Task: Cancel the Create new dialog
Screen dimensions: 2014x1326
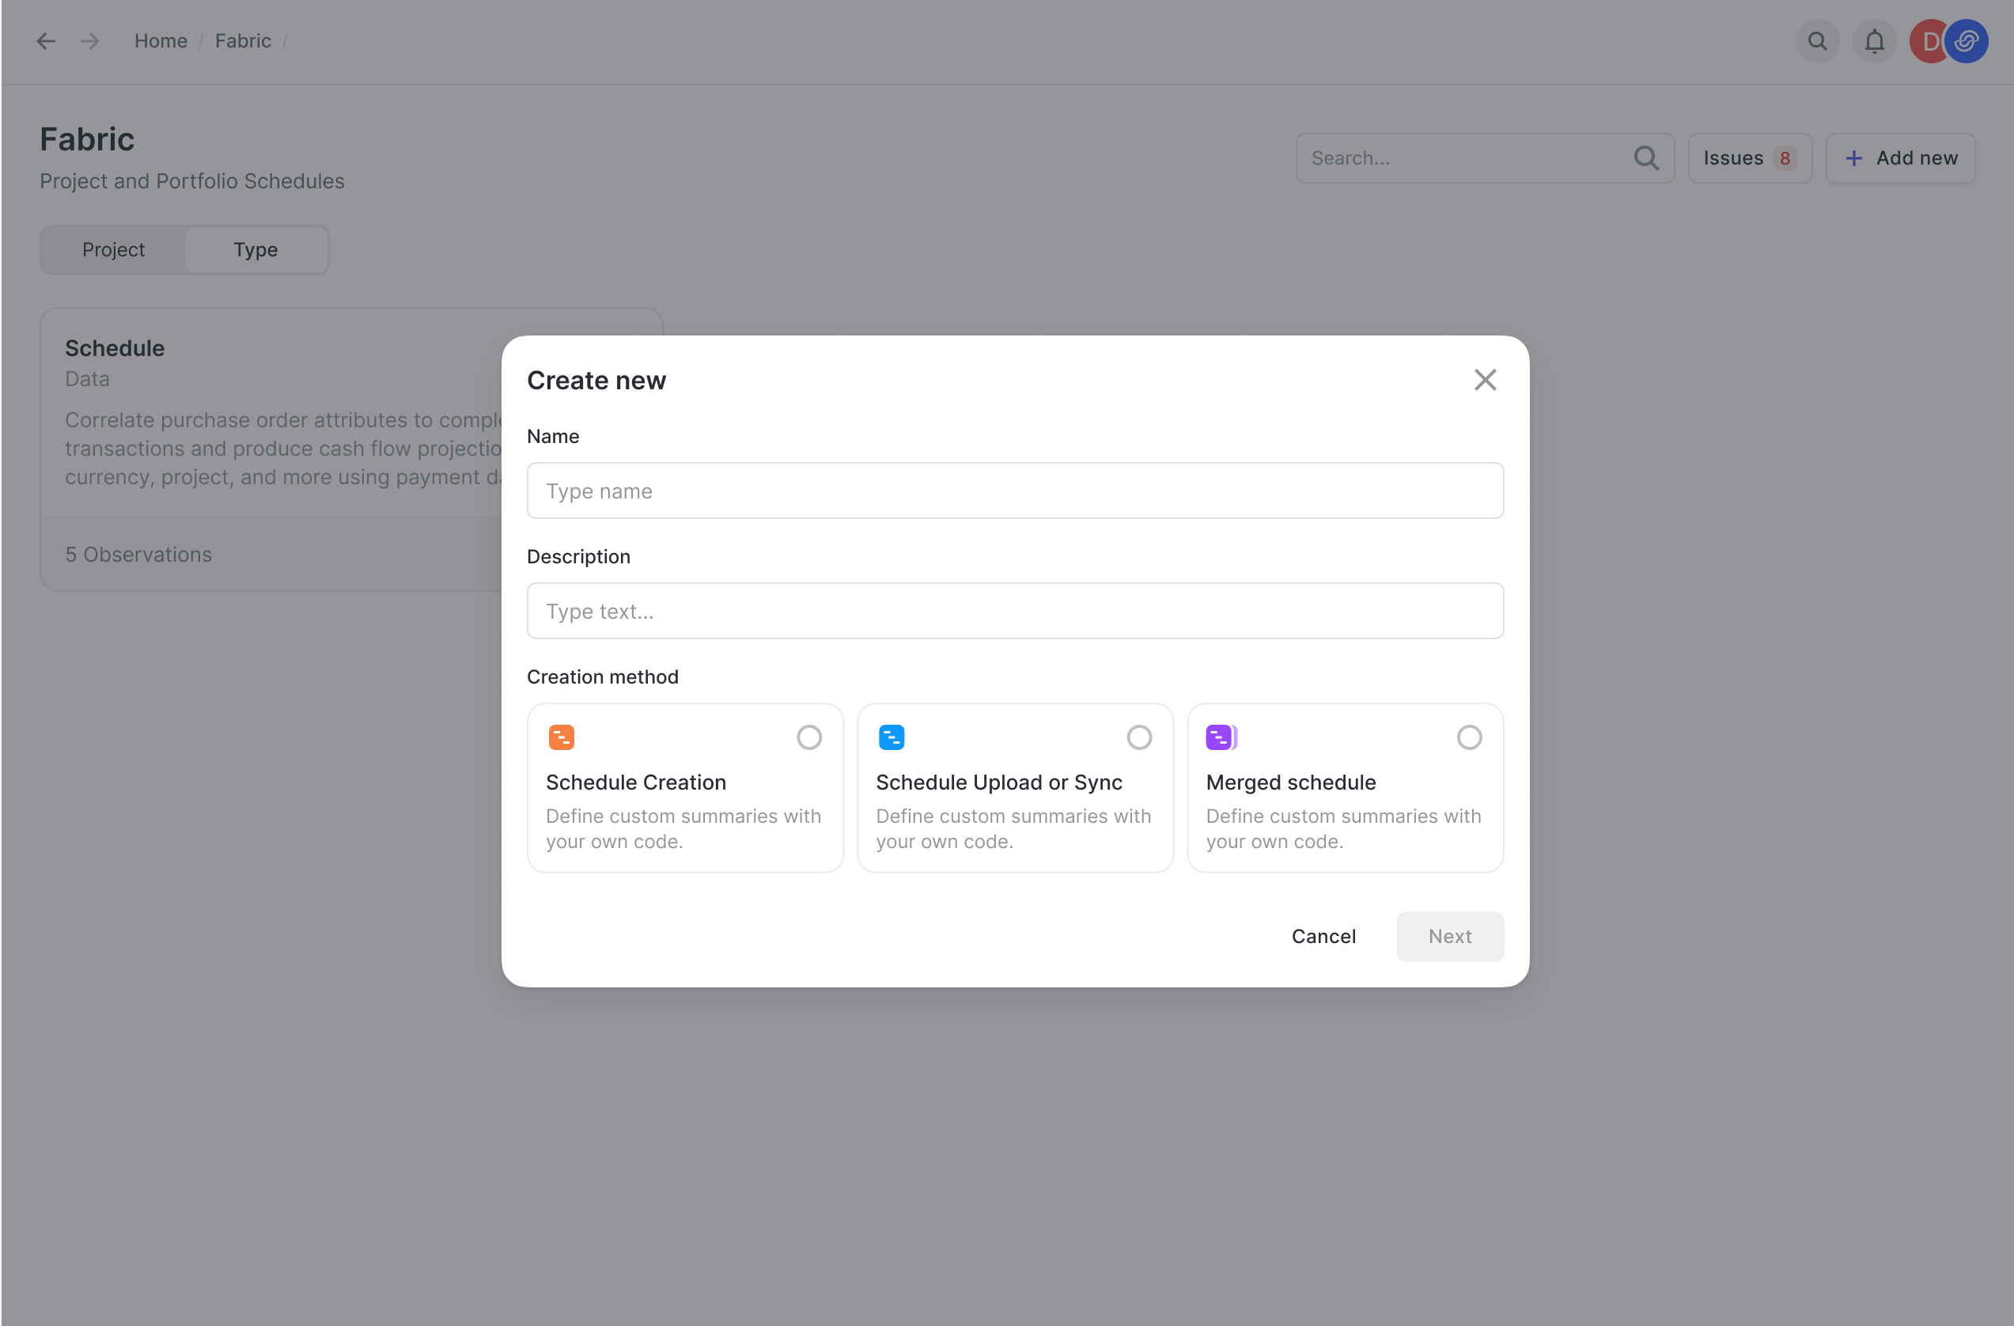Action: pyautogui.click(x=1323, y=936)
